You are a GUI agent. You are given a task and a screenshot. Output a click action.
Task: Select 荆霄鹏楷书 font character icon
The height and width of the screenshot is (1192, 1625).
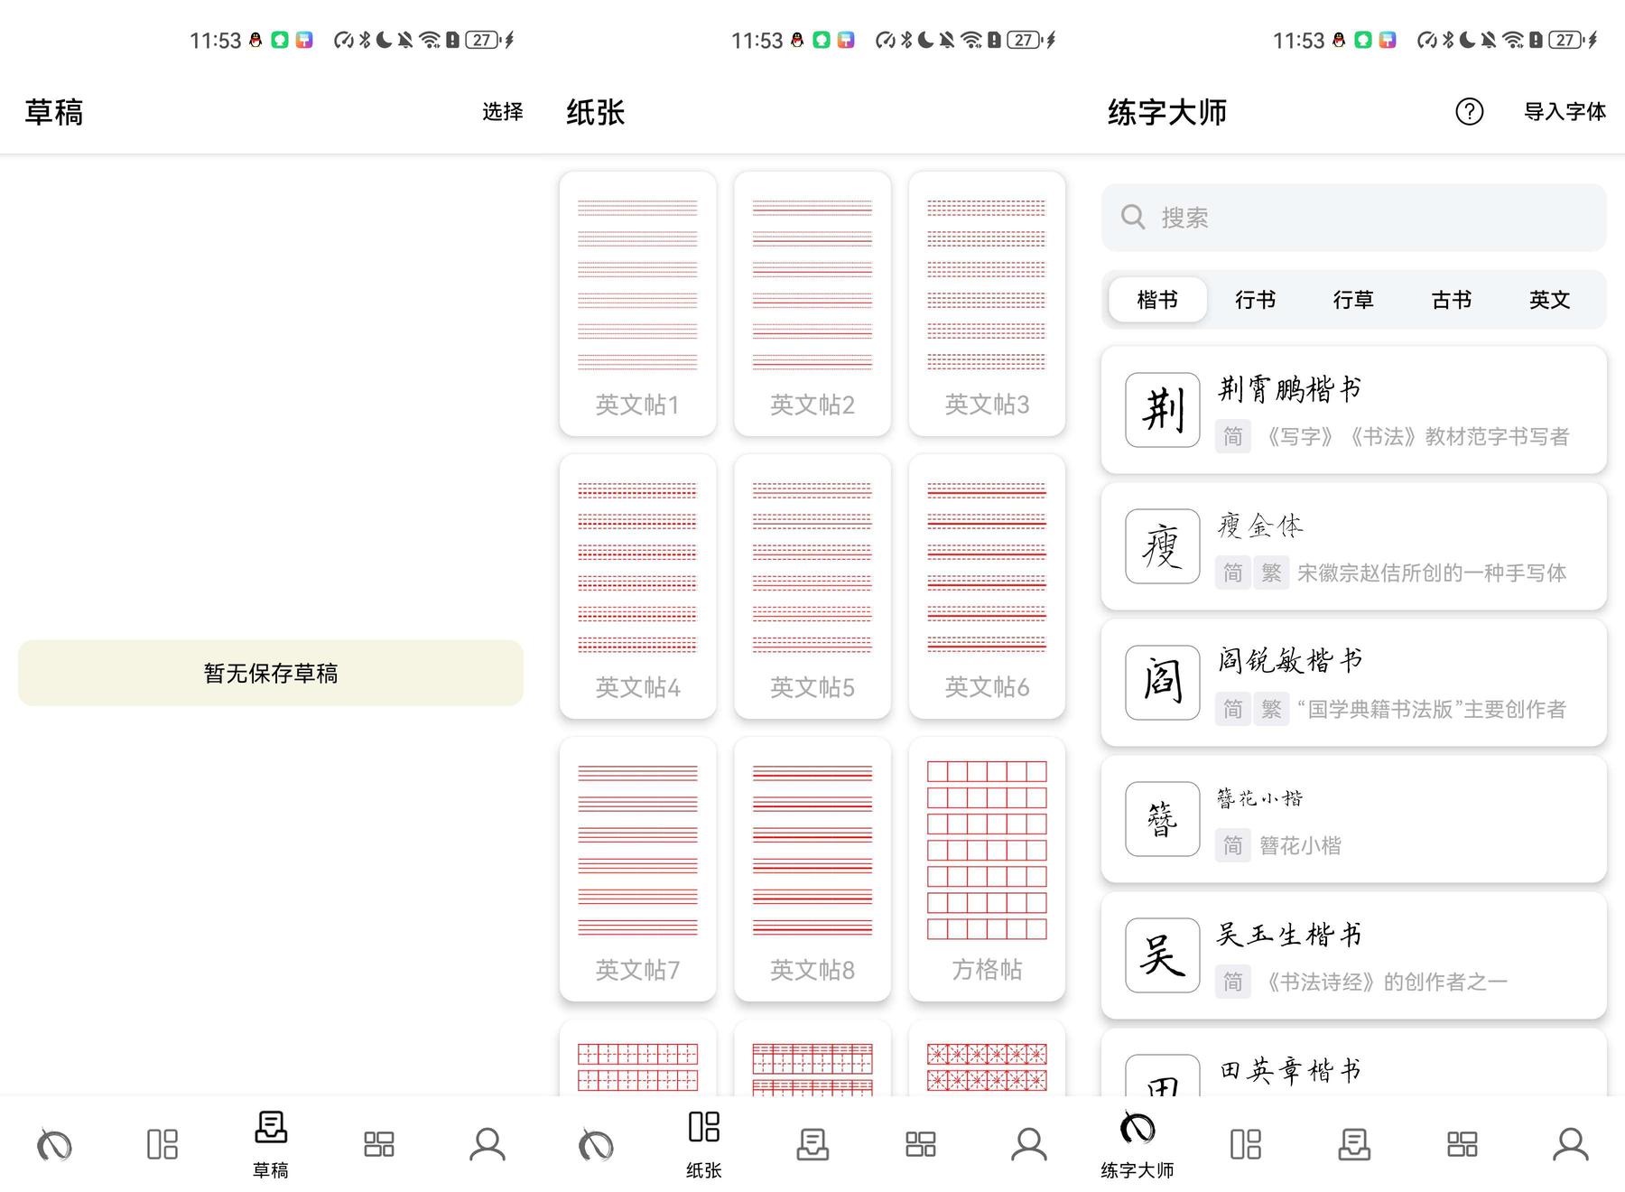click(x=1163, y=410)
